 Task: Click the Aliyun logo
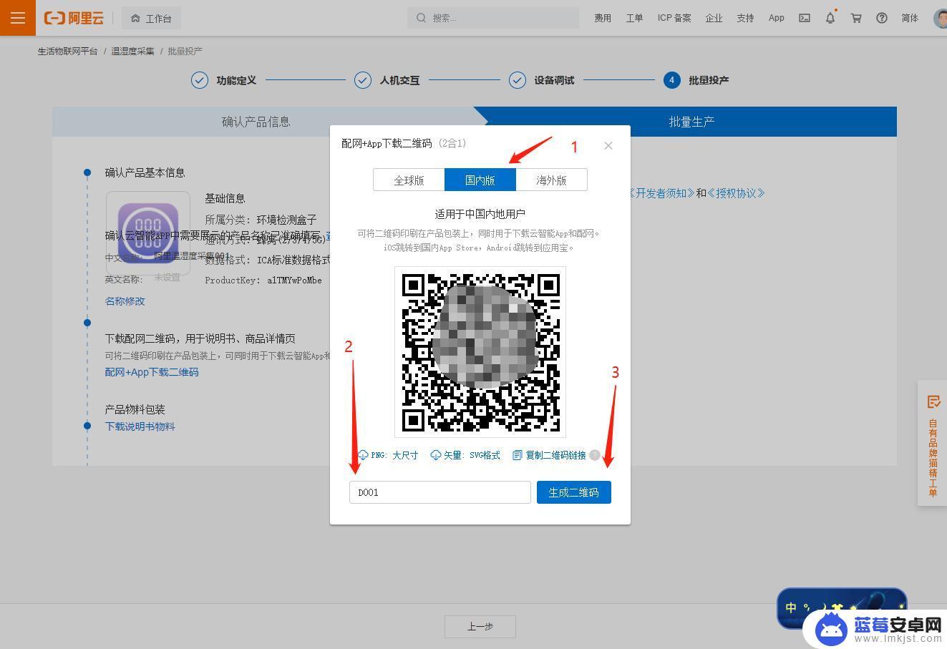click(x=74, y=18)
